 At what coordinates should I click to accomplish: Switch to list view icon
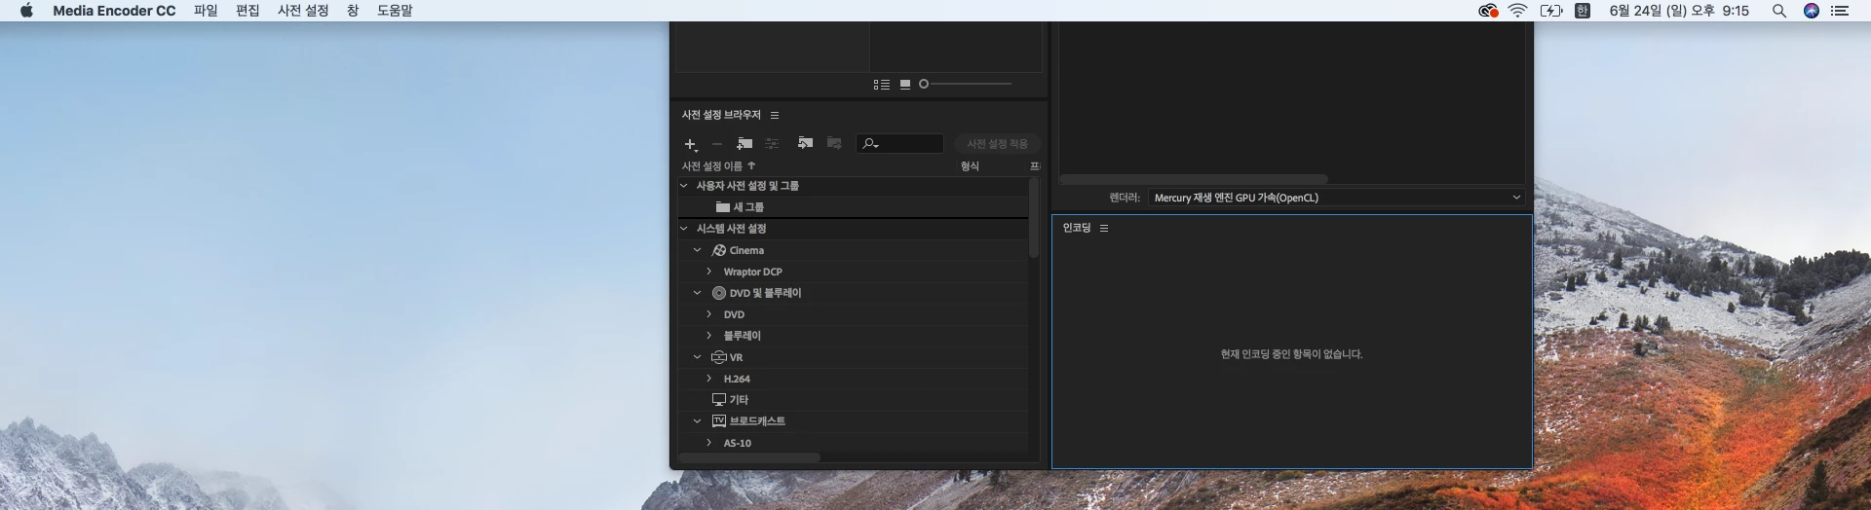882,85
